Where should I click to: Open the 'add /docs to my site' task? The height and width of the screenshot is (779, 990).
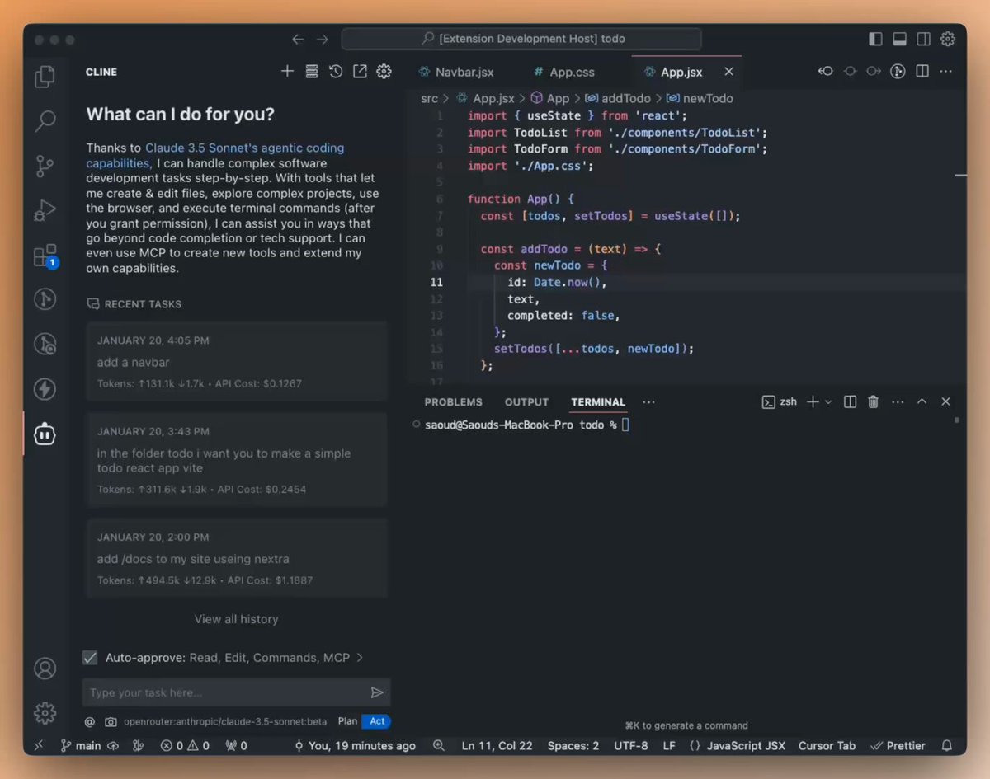pos(237,557)
